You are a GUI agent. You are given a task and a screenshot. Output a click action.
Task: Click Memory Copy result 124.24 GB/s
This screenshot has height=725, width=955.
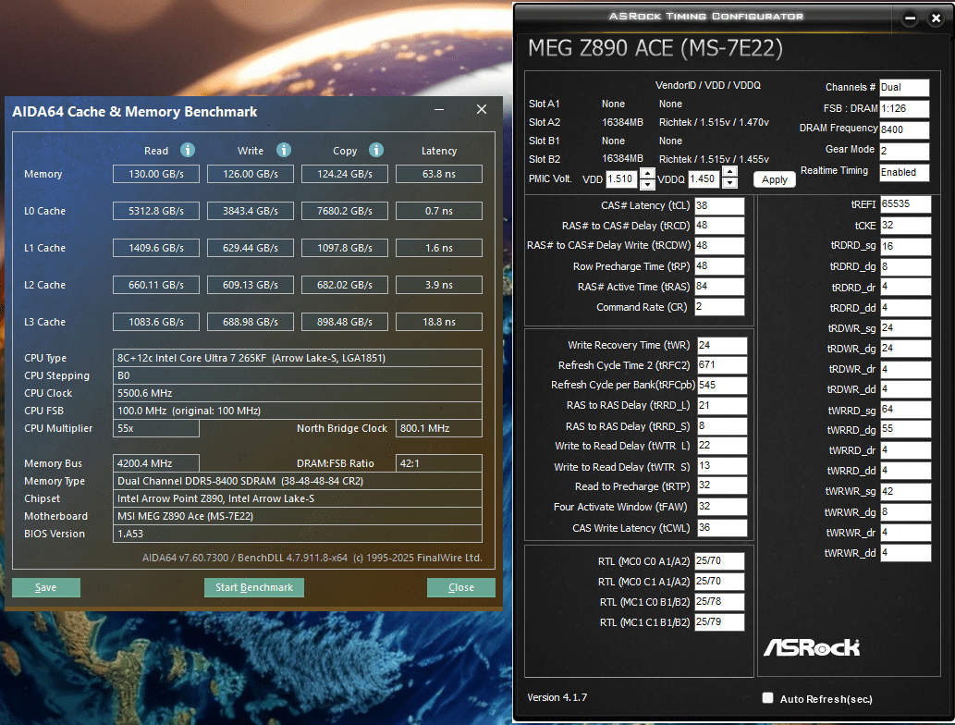pos(345,174)
